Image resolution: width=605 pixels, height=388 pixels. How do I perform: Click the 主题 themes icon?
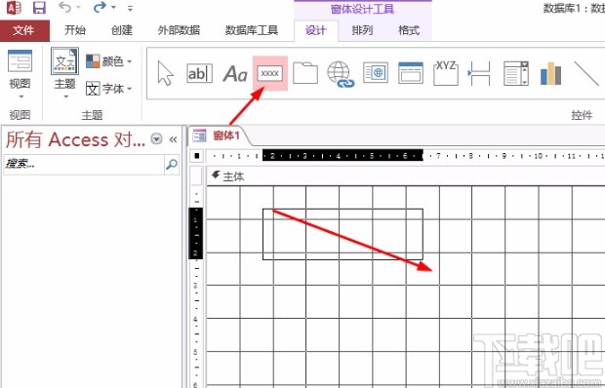pyautogui.click(x=64, y=60)
